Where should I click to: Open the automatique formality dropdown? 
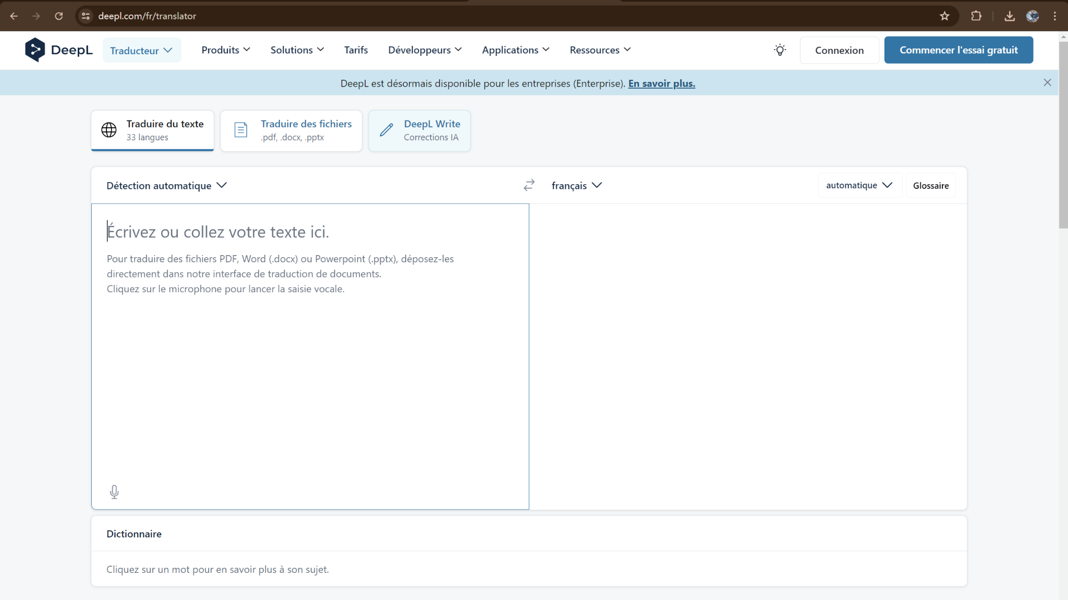(x=859, y=185)
